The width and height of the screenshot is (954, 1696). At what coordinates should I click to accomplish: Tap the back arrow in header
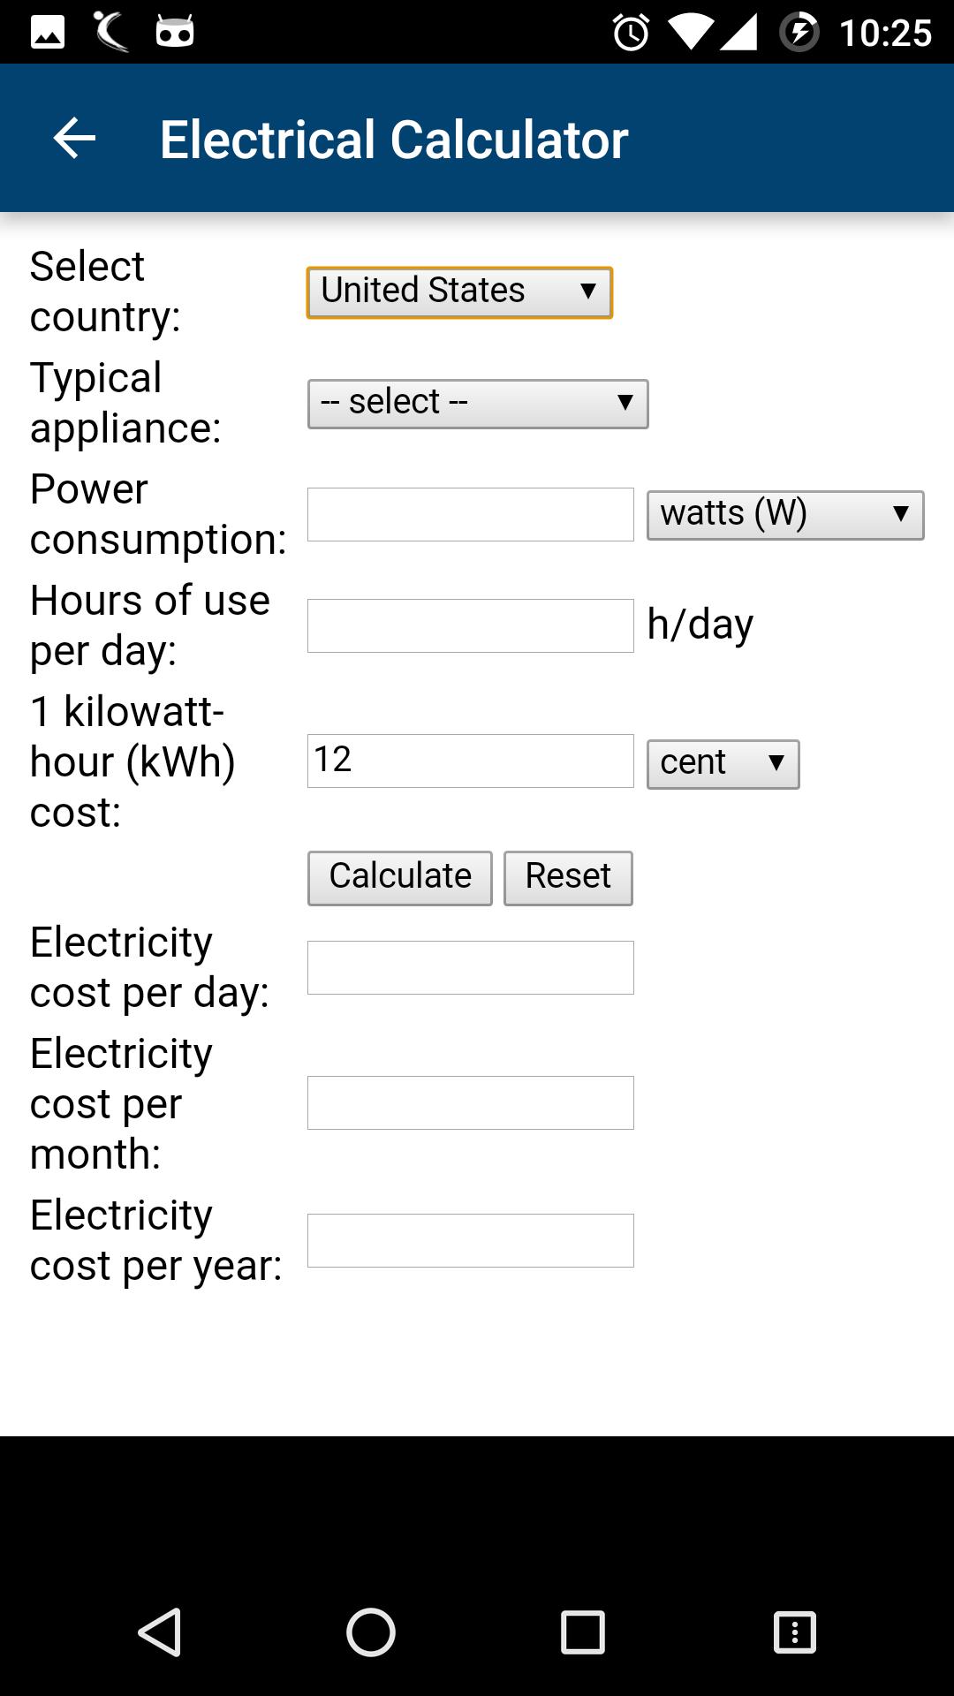click(74, 139)
